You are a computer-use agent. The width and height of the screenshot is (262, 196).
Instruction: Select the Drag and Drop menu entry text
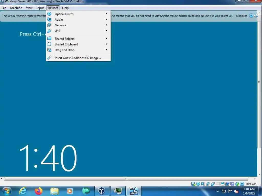click(x=64, y=50)
